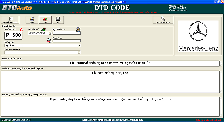Click the Tên xưởng input field
224x122 pixels.
tap(66, 41)
